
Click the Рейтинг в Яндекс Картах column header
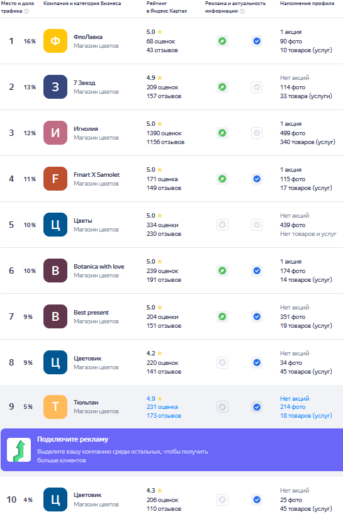(x=167, y=7)
